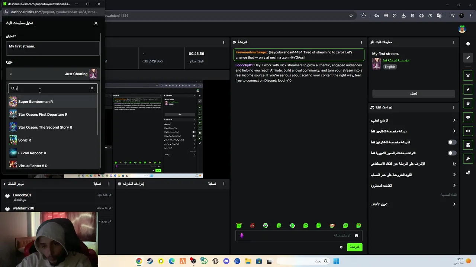The width and height of the screenshot is (476, 267).
Task: Select Super Bomberman R category
Action: (52, 102)
